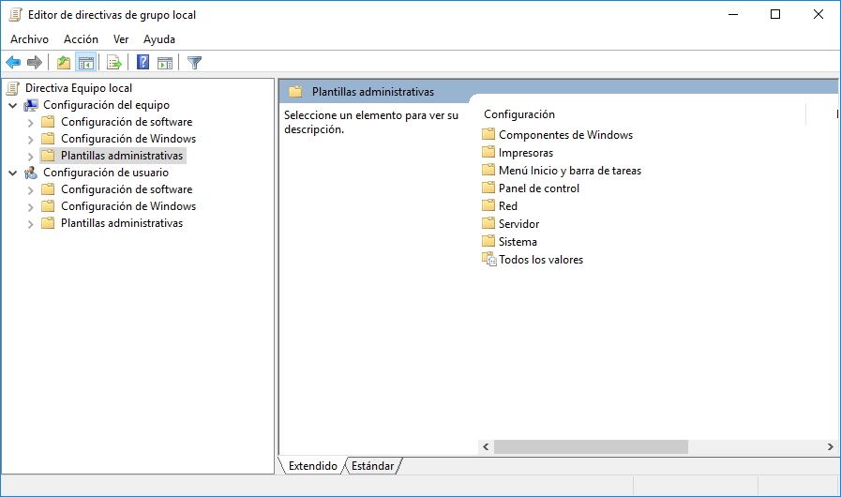841x497 pixels.
Task: Click the horizontal scrollbar left arrow
Action: click(486, 446)
